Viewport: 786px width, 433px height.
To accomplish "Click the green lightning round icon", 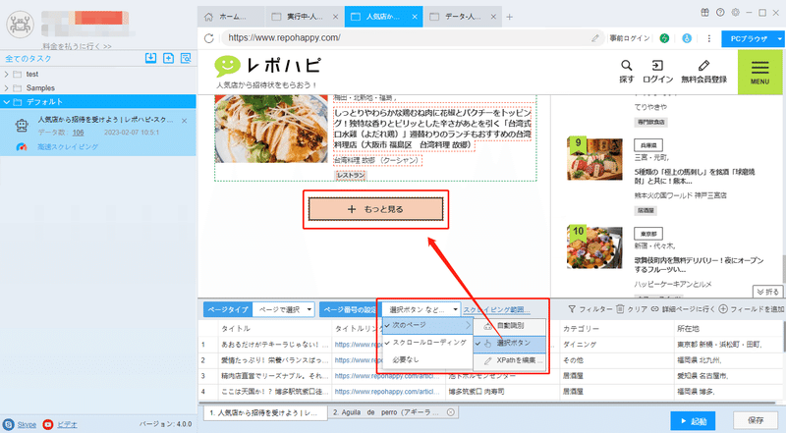I will click(664, 38).
